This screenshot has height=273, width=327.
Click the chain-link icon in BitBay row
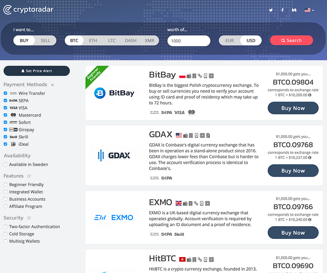200,76
